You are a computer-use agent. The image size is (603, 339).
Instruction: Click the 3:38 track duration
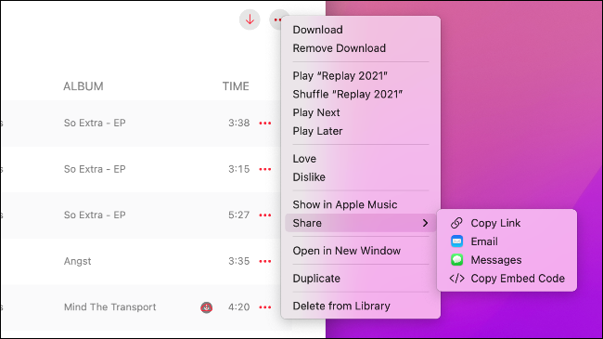238,124
